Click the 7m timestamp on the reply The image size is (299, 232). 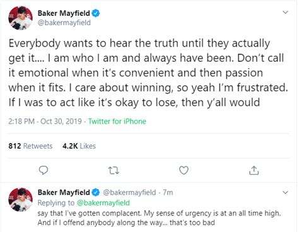(168, 192)
